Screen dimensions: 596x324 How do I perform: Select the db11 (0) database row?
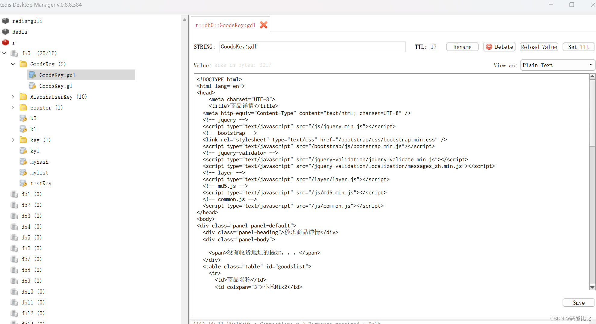click(33, 302)
